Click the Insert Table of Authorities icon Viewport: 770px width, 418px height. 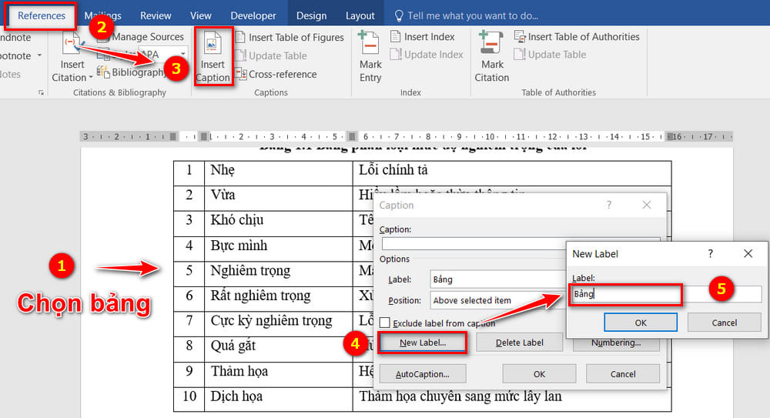[520, 36]
